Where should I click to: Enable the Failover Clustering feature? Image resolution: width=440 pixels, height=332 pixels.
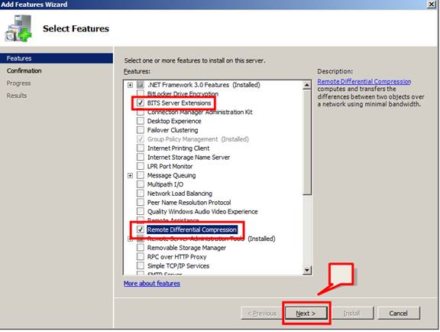tap(141, 130)
